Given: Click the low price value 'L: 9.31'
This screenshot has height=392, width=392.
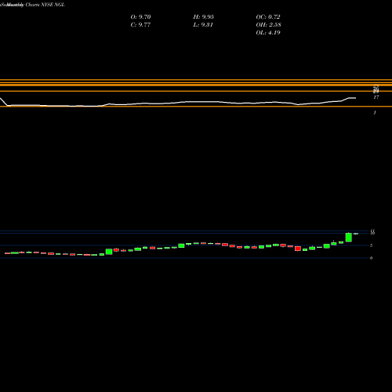Looking at the screenshot, I should pyautogui.click(x=203, y=25).
